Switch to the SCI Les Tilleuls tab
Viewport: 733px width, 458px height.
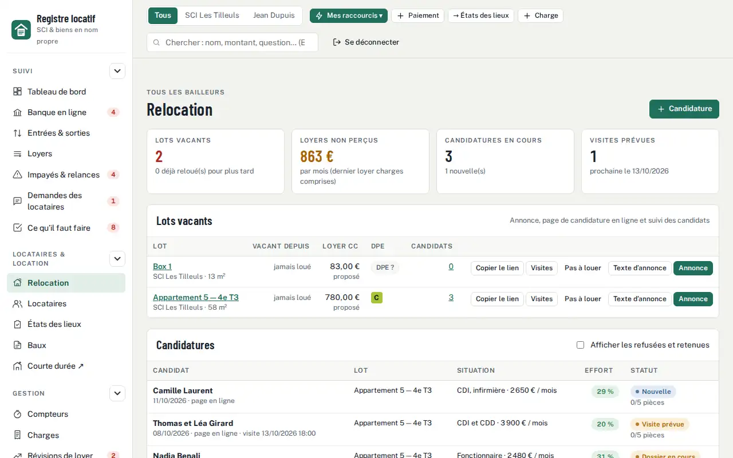(x=212, y=15)
